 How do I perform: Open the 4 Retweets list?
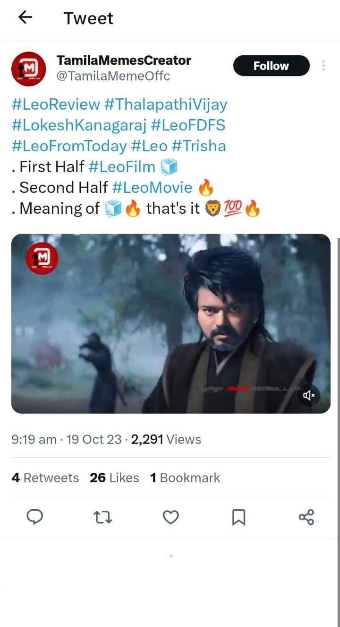click(x=45, y=478)
